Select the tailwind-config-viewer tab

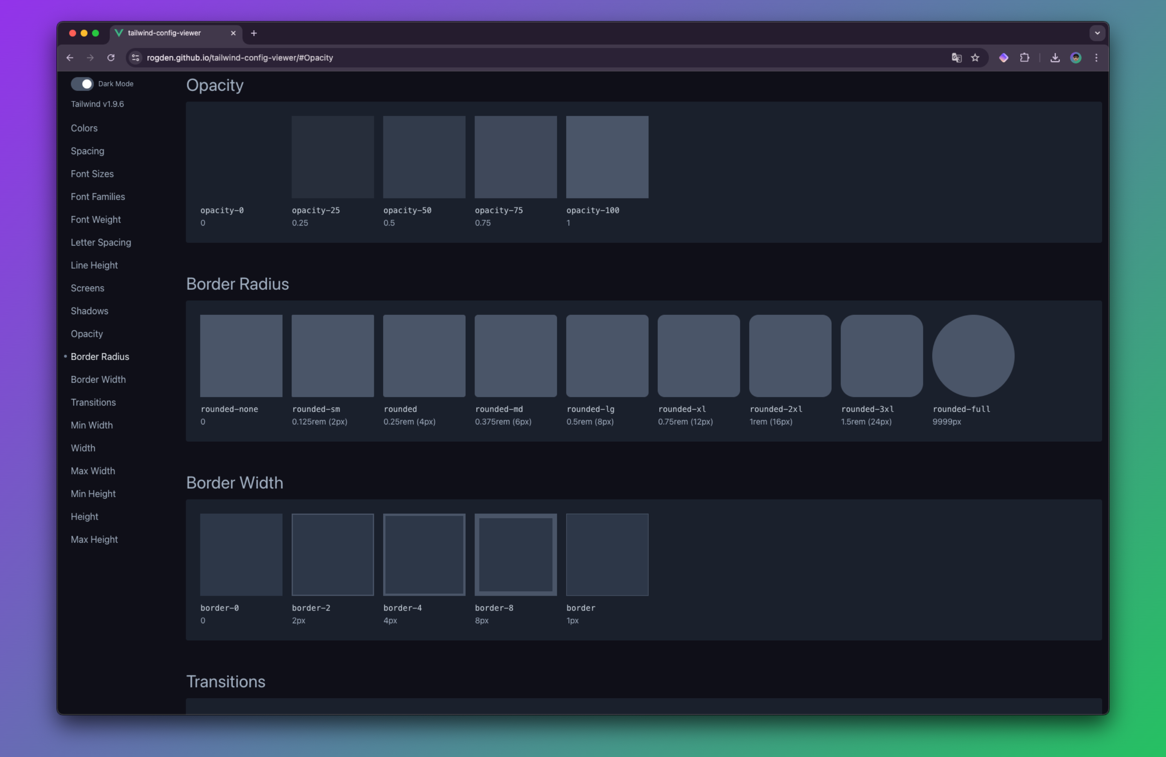click(176, 33)
